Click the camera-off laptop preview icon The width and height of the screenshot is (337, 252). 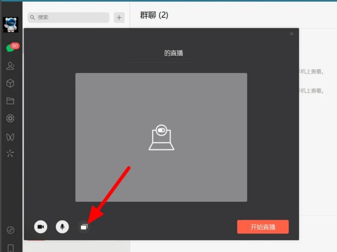point(161,138)
